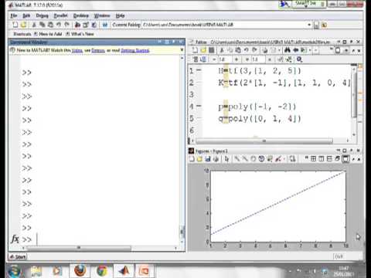Open the Edit menu
The image size is (371, 278).
pyautogui.click(x=26, y=15)
